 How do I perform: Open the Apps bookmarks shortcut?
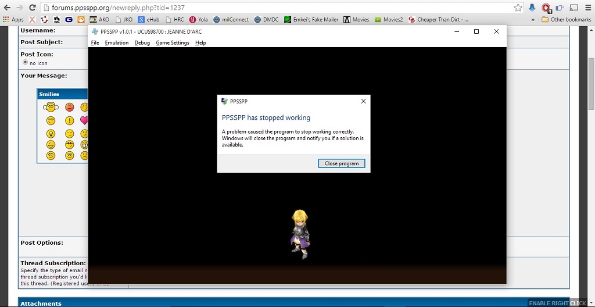[13, 20]
